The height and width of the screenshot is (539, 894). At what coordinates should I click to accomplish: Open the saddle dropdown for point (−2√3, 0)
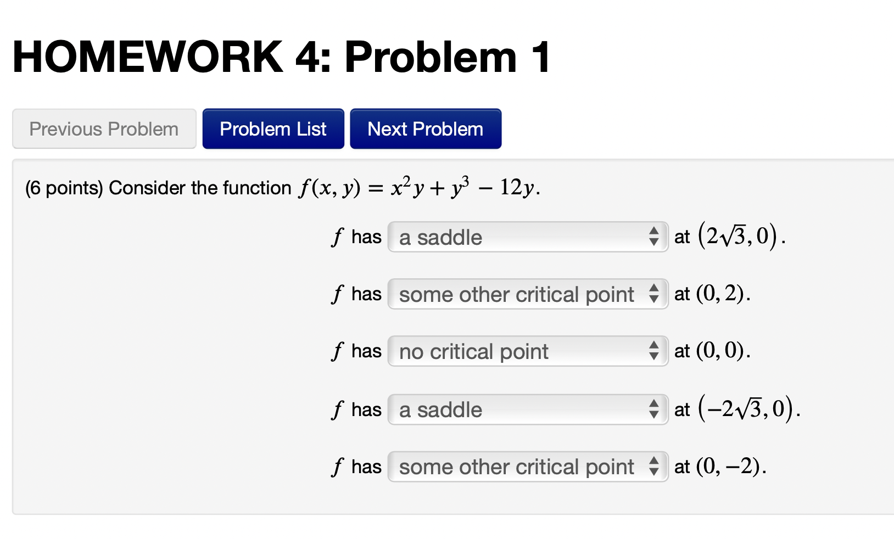527,409
